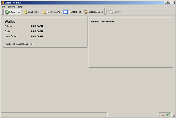
Task: Click the Export clipboard icon
Action: (111, 12)
